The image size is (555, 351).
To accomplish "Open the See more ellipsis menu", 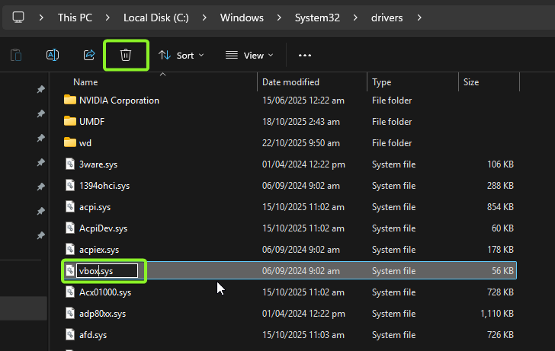I will click(305, 55).
